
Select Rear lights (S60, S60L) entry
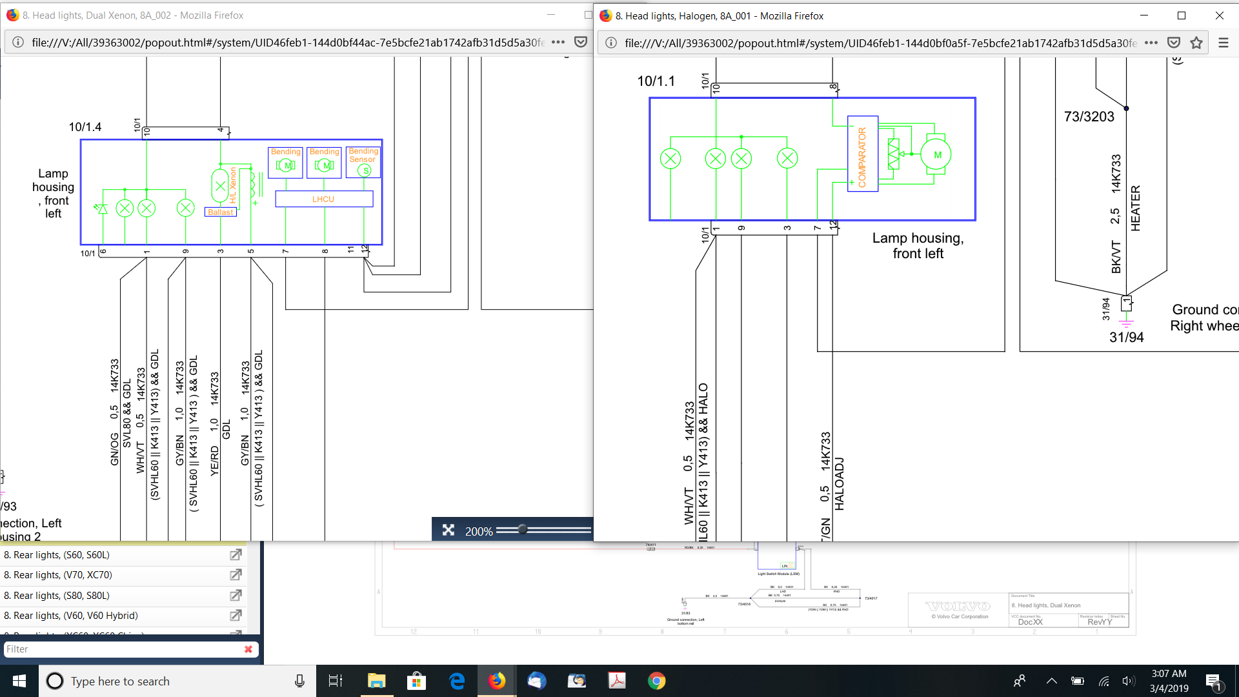point(57,555)
